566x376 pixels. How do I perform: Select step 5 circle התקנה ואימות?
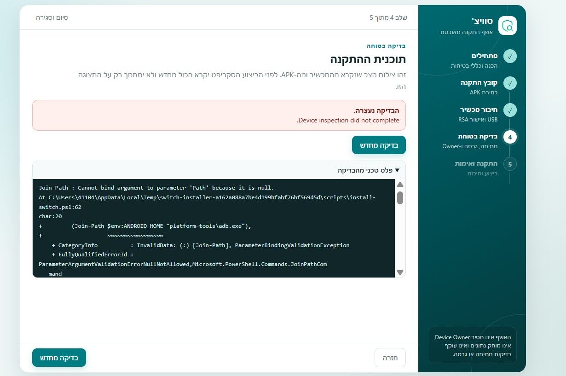click(510, 164)
